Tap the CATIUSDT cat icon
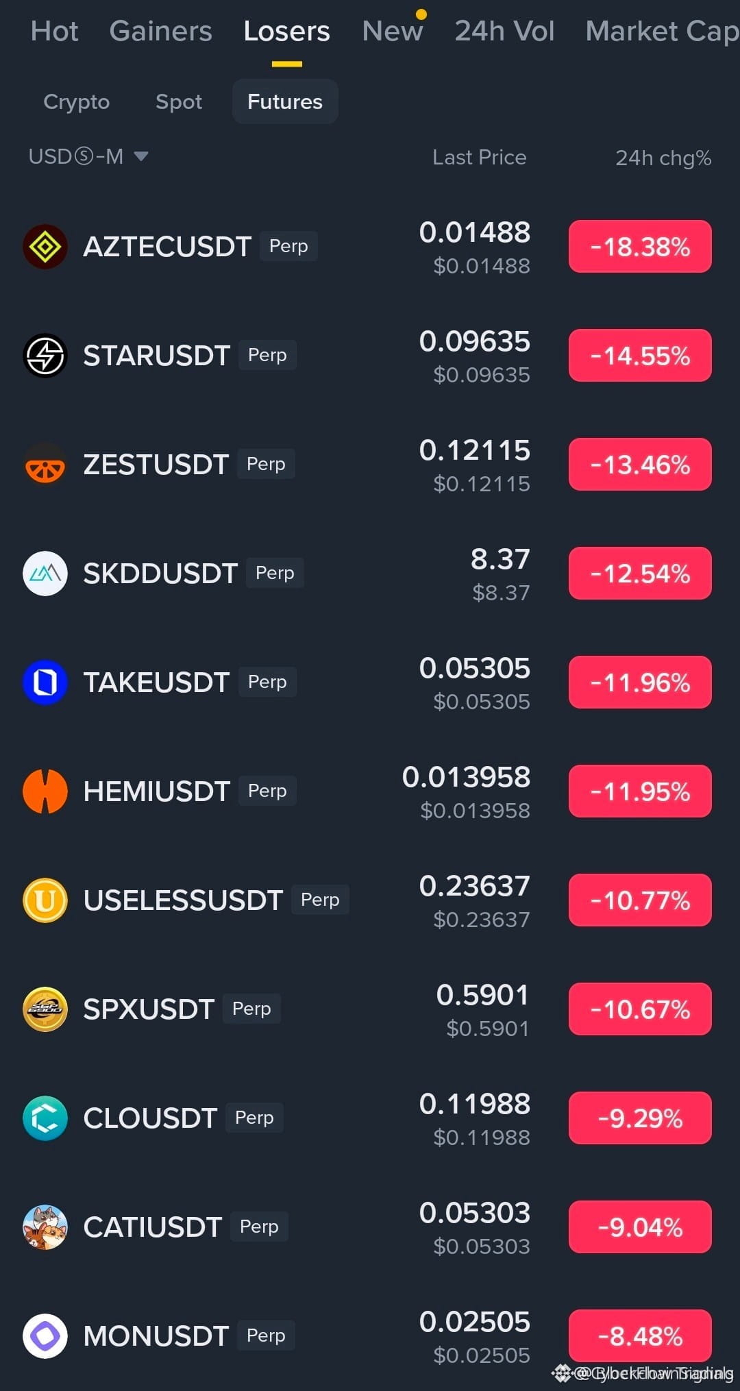Image resolution: width=740 pixels, height=1391 pixels. (45, 1227)
